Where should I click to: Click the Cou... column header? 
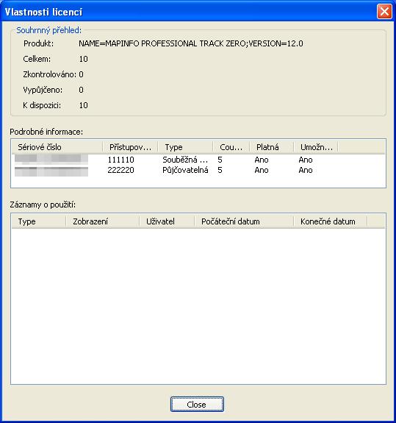pyautogui.click(x=231, y=147)
